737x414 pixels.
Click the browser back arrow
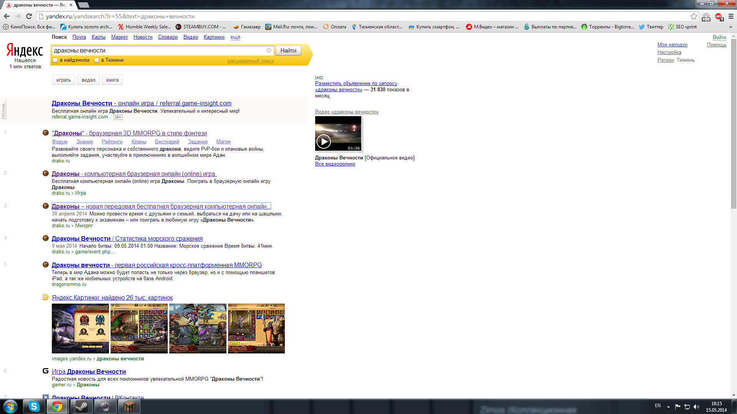coord(7,16)
